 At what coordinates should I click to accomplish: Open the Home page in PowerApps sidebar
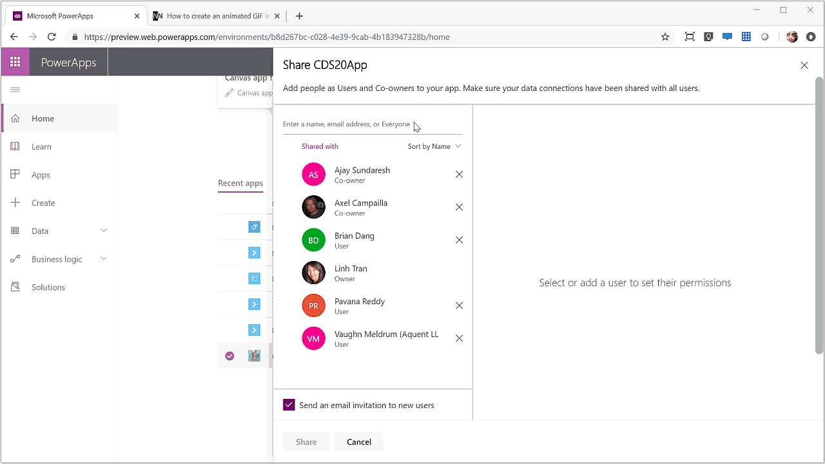[x=43, y=119]
